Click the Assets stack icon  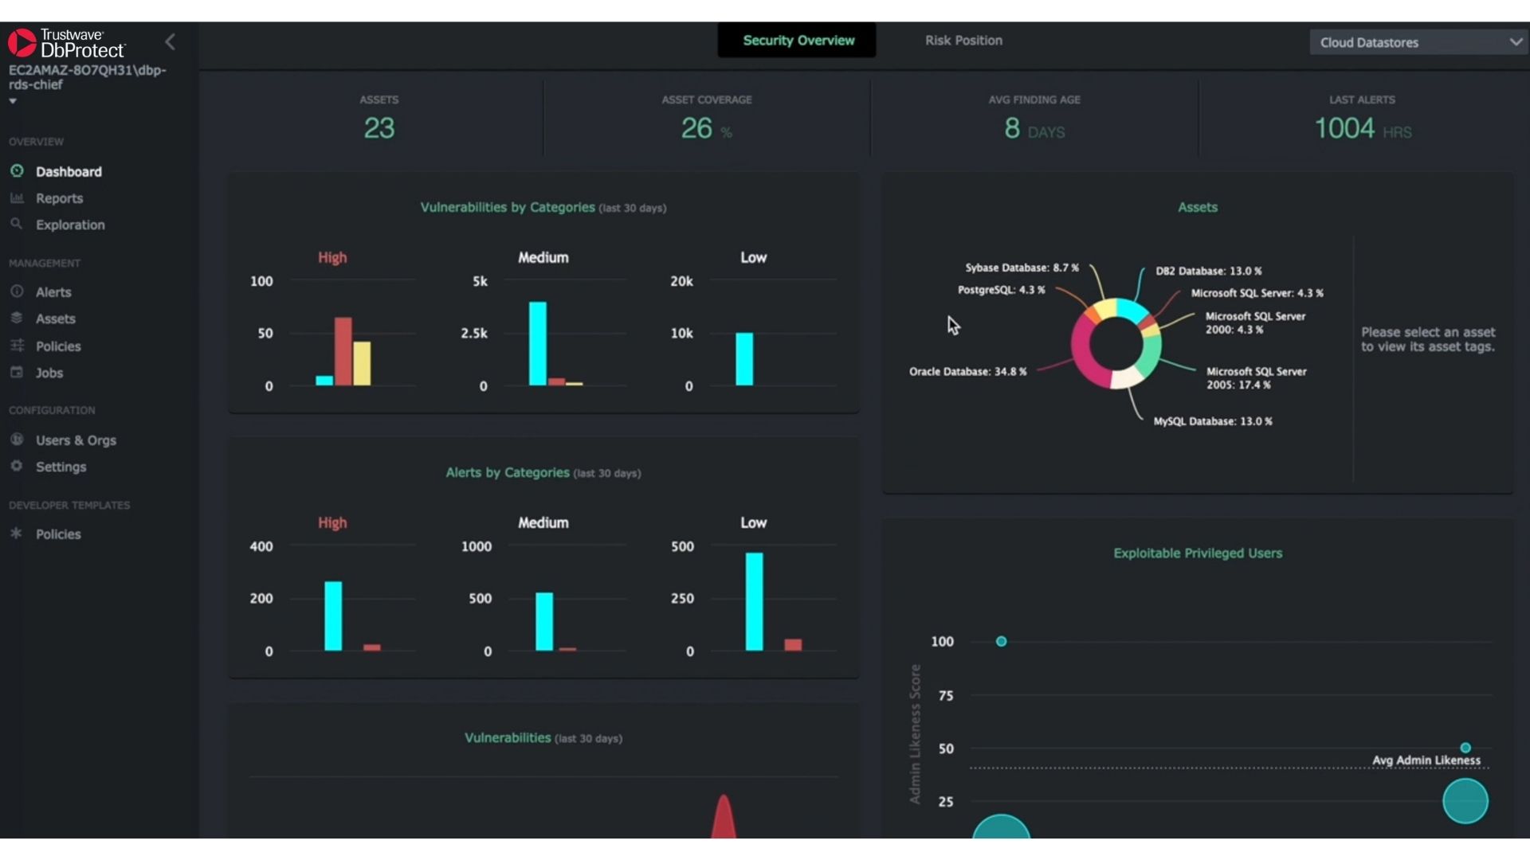pyautogui.click(x=17, y=319)
